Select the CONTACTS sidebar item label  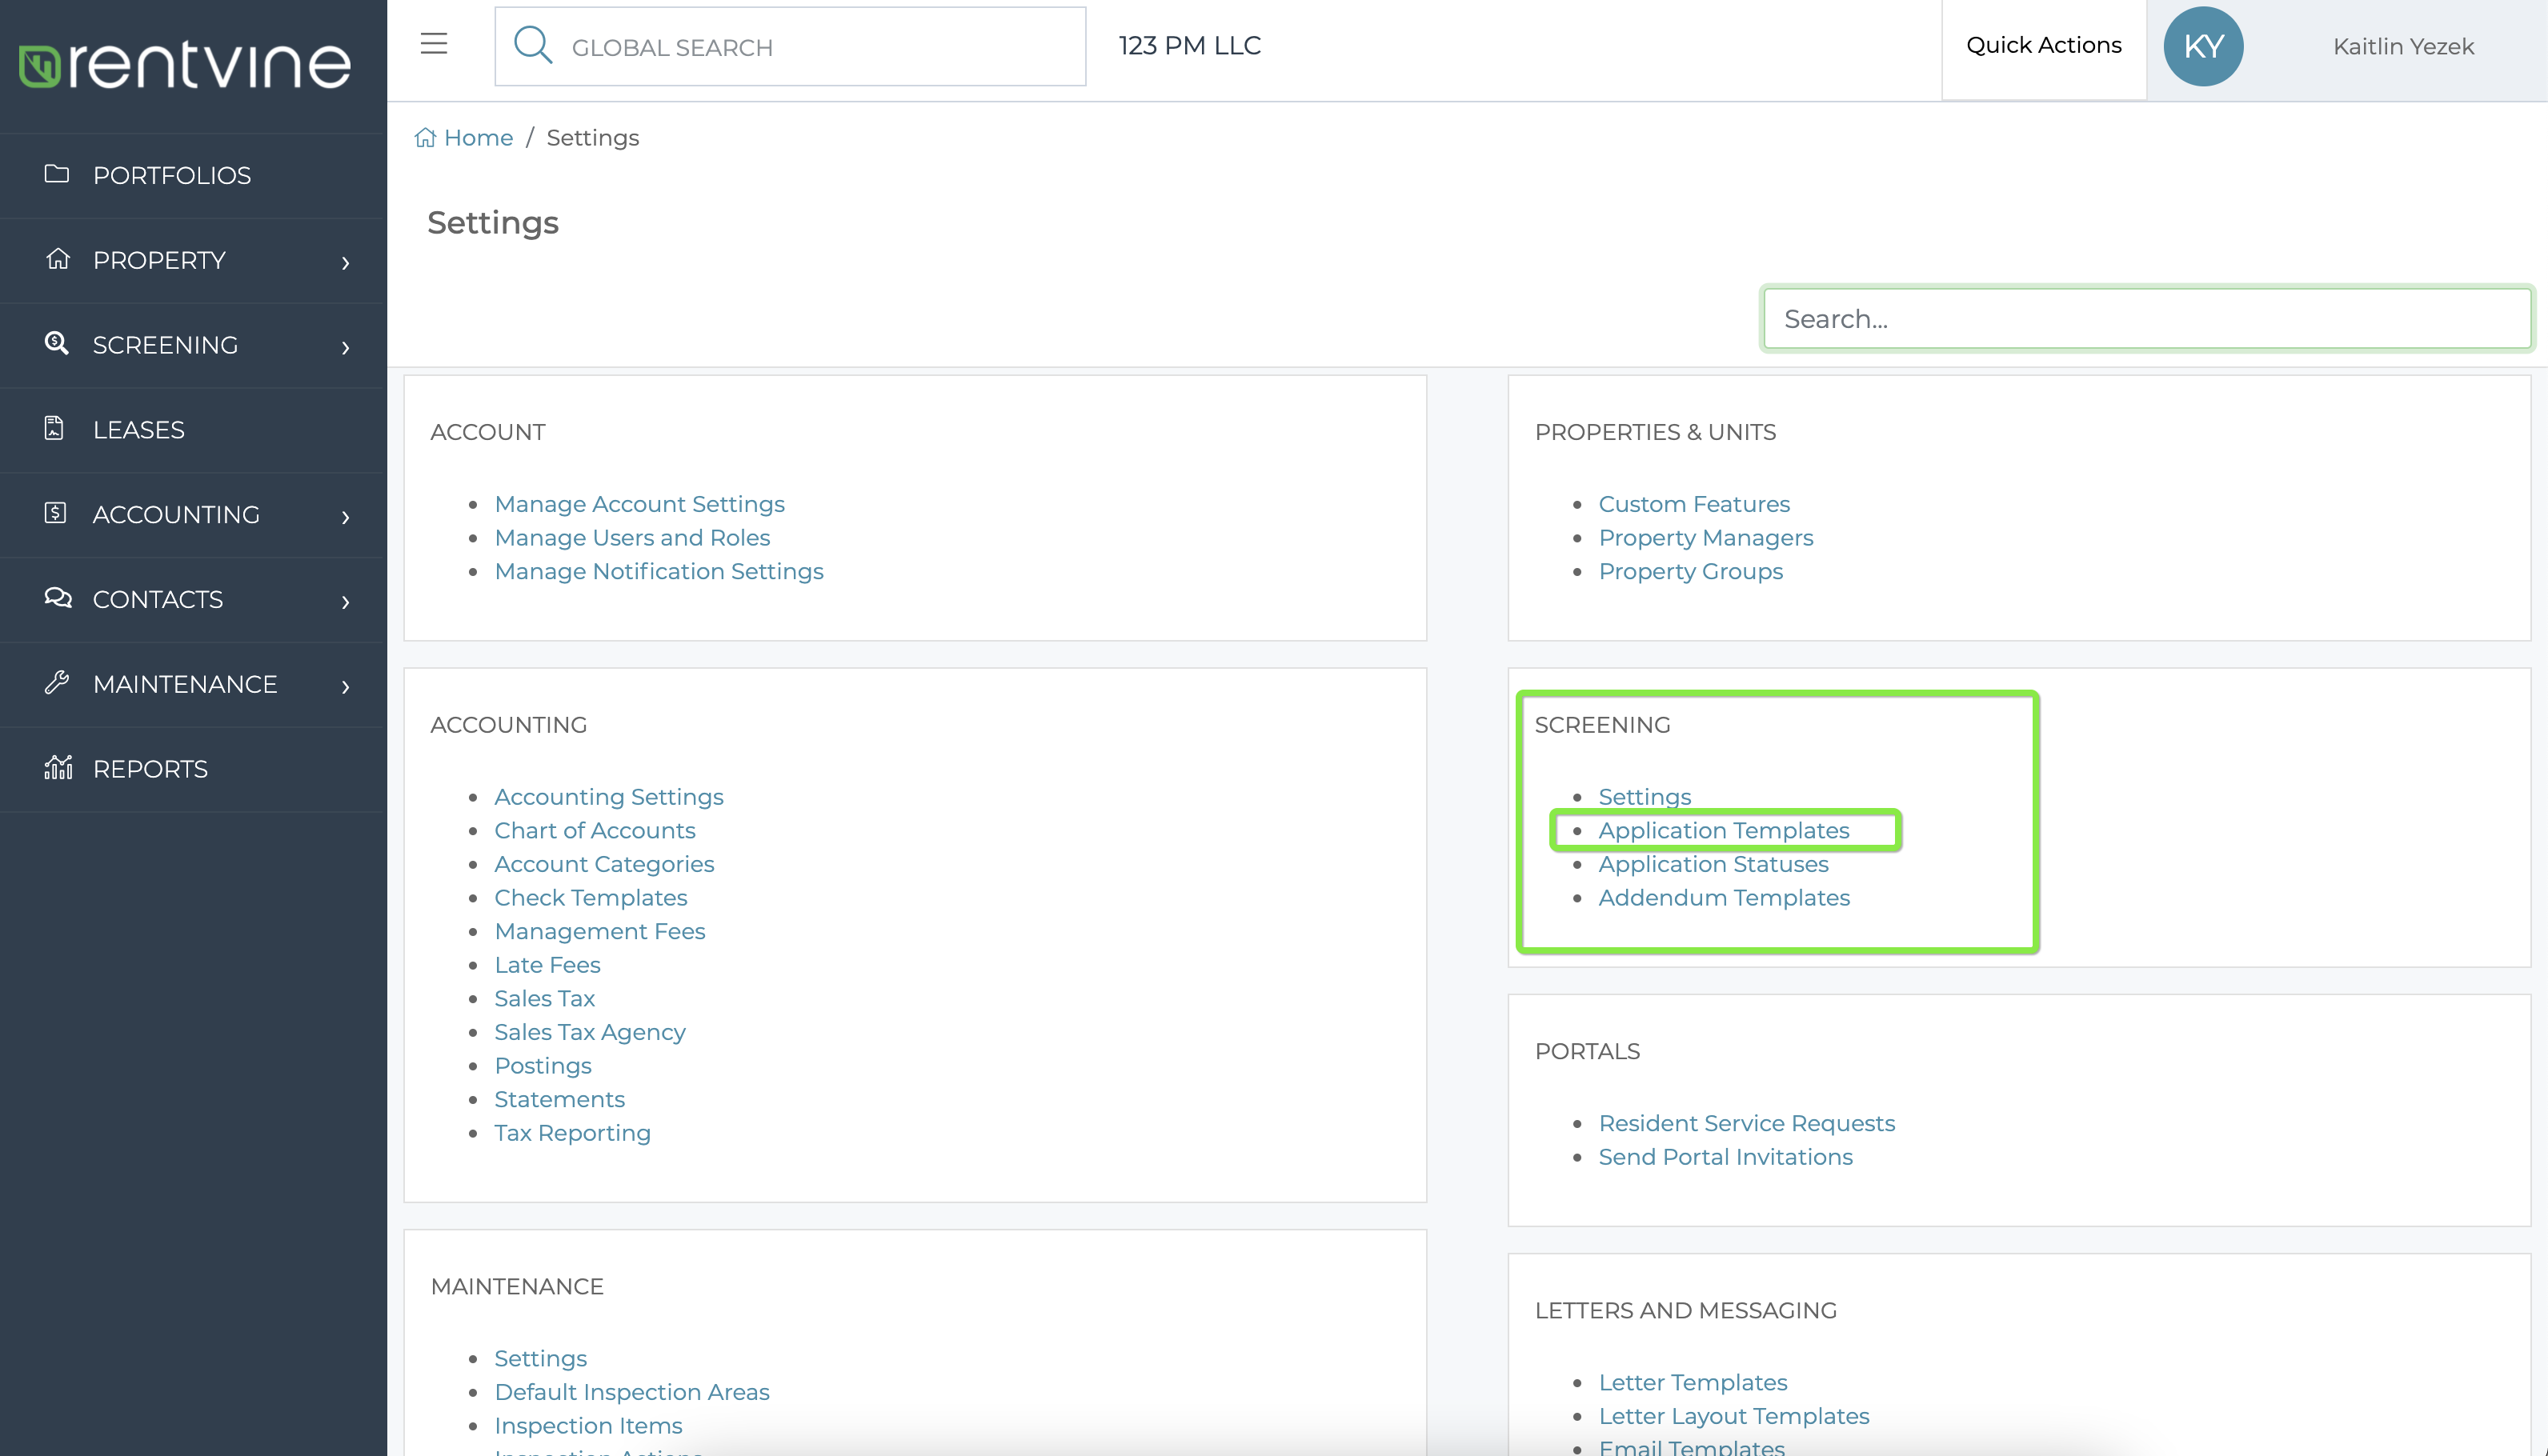click(x=158, y=599)
